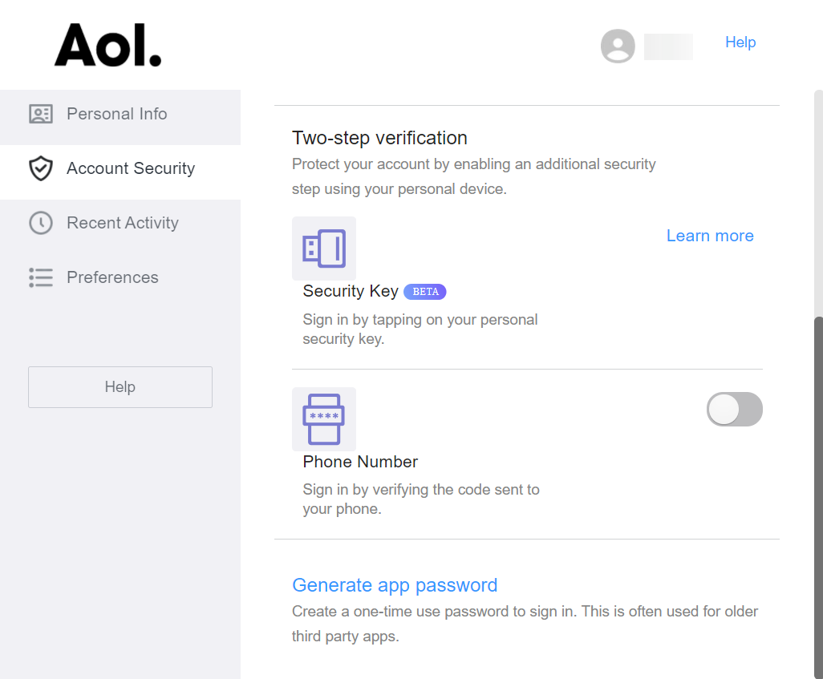
Task: Click the AOL logo
Action: click(107, 45)
